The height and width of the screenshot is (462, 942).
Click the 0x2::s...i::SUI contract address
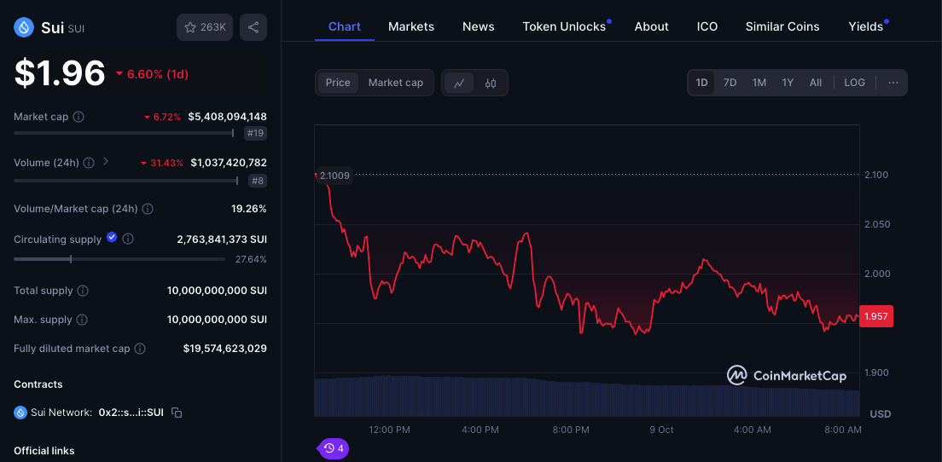131,413
